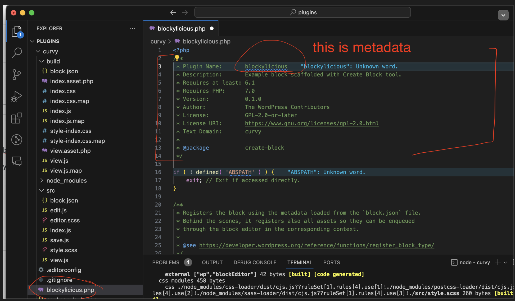Open the Extensions view
The width and height of the screenshot is (515, 301).
17,118
